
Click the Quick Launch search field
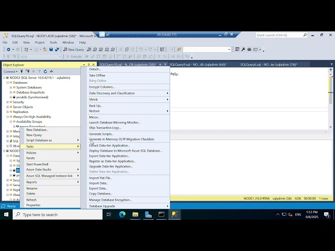point(279,35)
